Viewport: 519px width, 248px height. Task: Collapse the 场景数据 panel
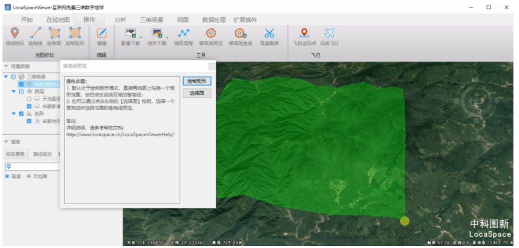click(x=6, y=66)
